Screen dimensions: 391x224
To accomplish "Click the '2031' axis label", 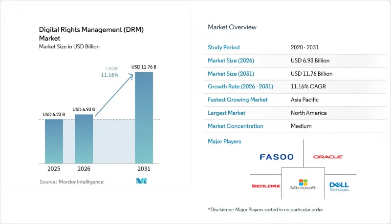I will [x=144, y=169].
